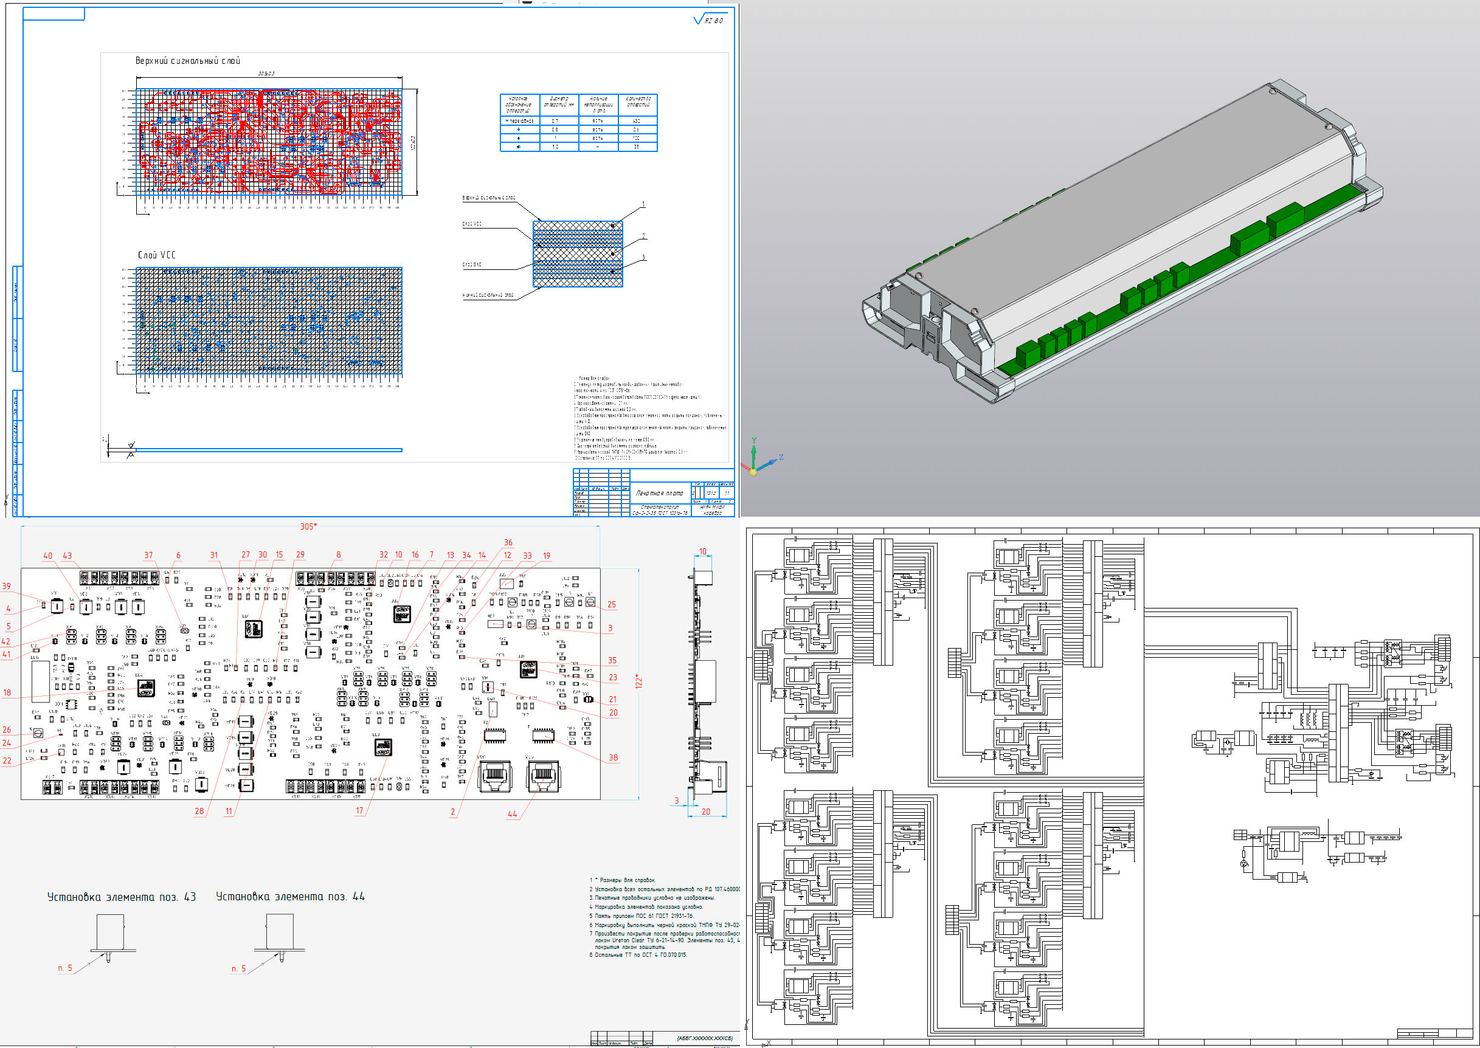Click red callout number 8 above board
The width and height of the screenshot is (1480, 1048).
[338, 554]
